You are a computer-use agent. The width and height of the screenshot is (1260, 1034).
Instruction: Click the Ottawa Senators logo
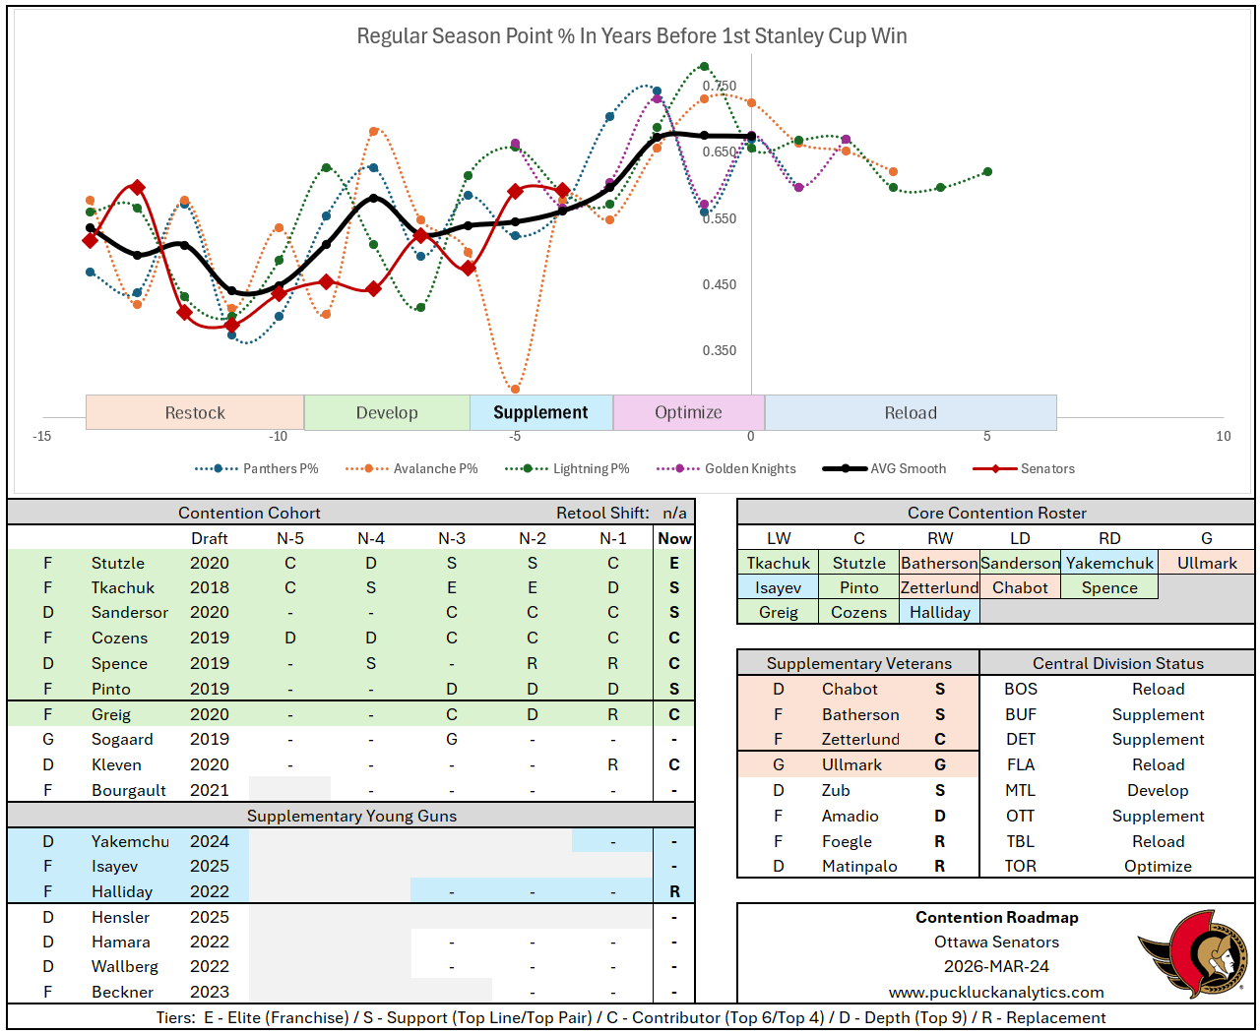(1192, 951)
